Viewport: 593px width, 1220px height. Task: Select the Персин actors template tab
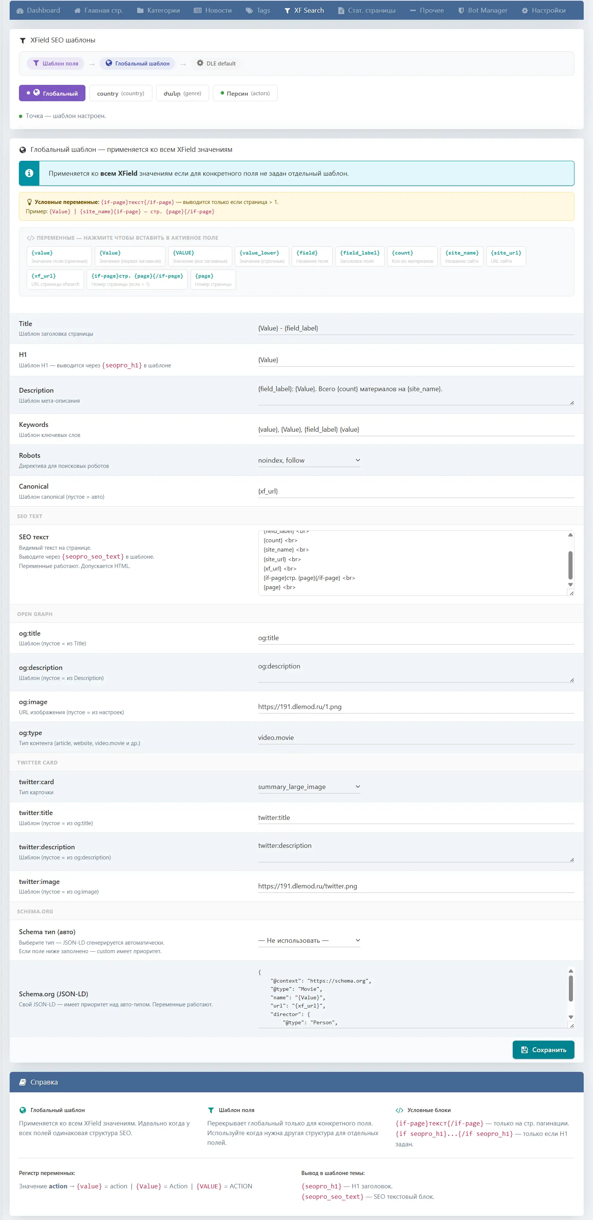tap(245, 93)
